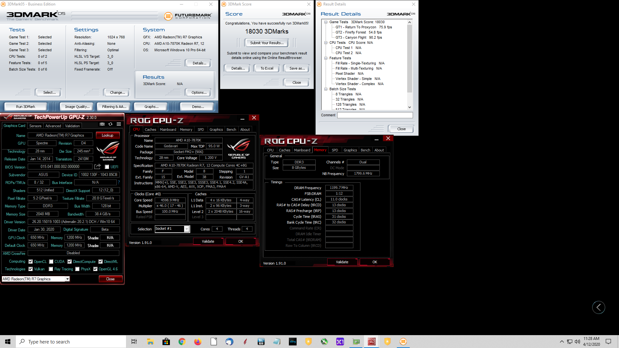Switch to Sensors tab in GPU-Z
The height and width of the screenshot is (348, 619).
pos(35,126)
